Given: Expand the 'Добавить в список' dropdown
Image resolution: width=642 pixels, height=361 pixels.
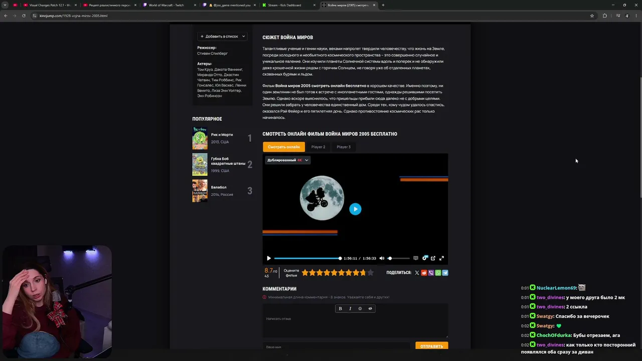Looking at the screenshot, I should point(223,36).
